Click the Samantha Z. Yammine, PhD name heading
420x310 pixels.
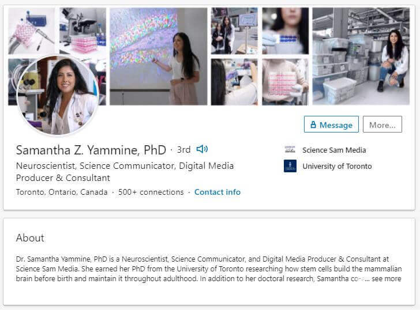click(x=91, y=150)
